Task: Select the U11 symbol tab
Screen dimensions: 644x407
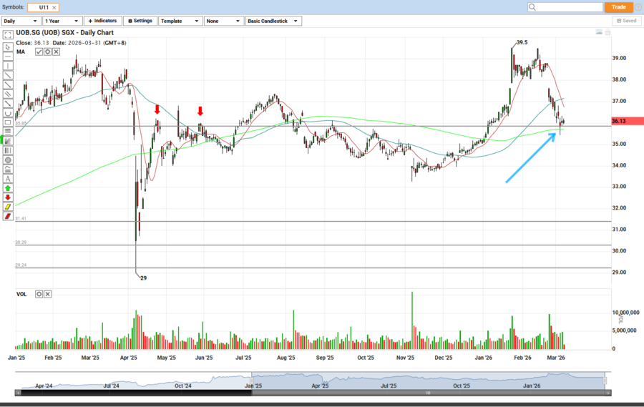Action: (x=44, y=7)
